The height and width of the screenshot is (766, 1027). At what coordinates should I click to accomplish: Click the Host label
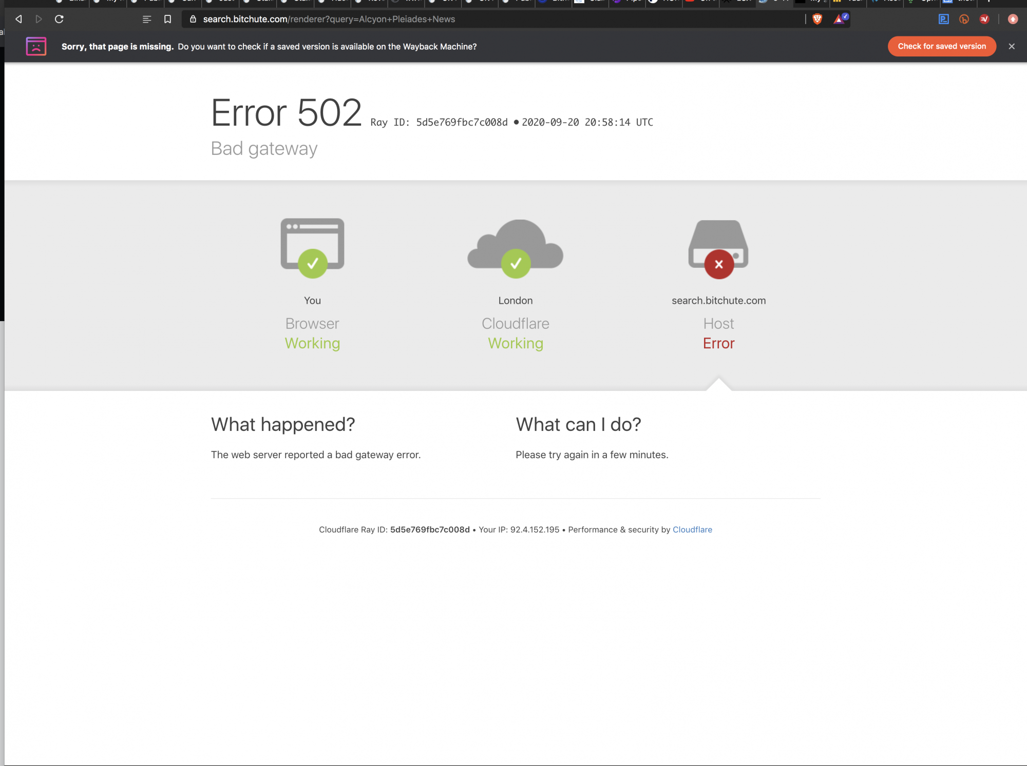(719, 324)
